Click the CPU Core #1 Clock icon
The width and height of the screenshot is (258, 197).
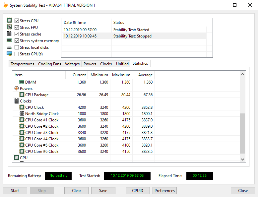click(22, 120)
